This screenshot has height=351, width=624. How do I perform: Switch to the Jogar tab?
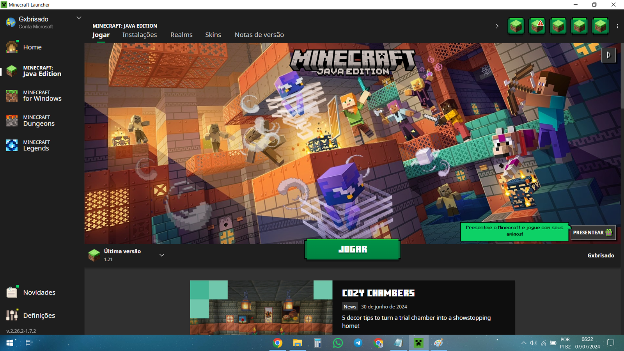coord(101,35)
